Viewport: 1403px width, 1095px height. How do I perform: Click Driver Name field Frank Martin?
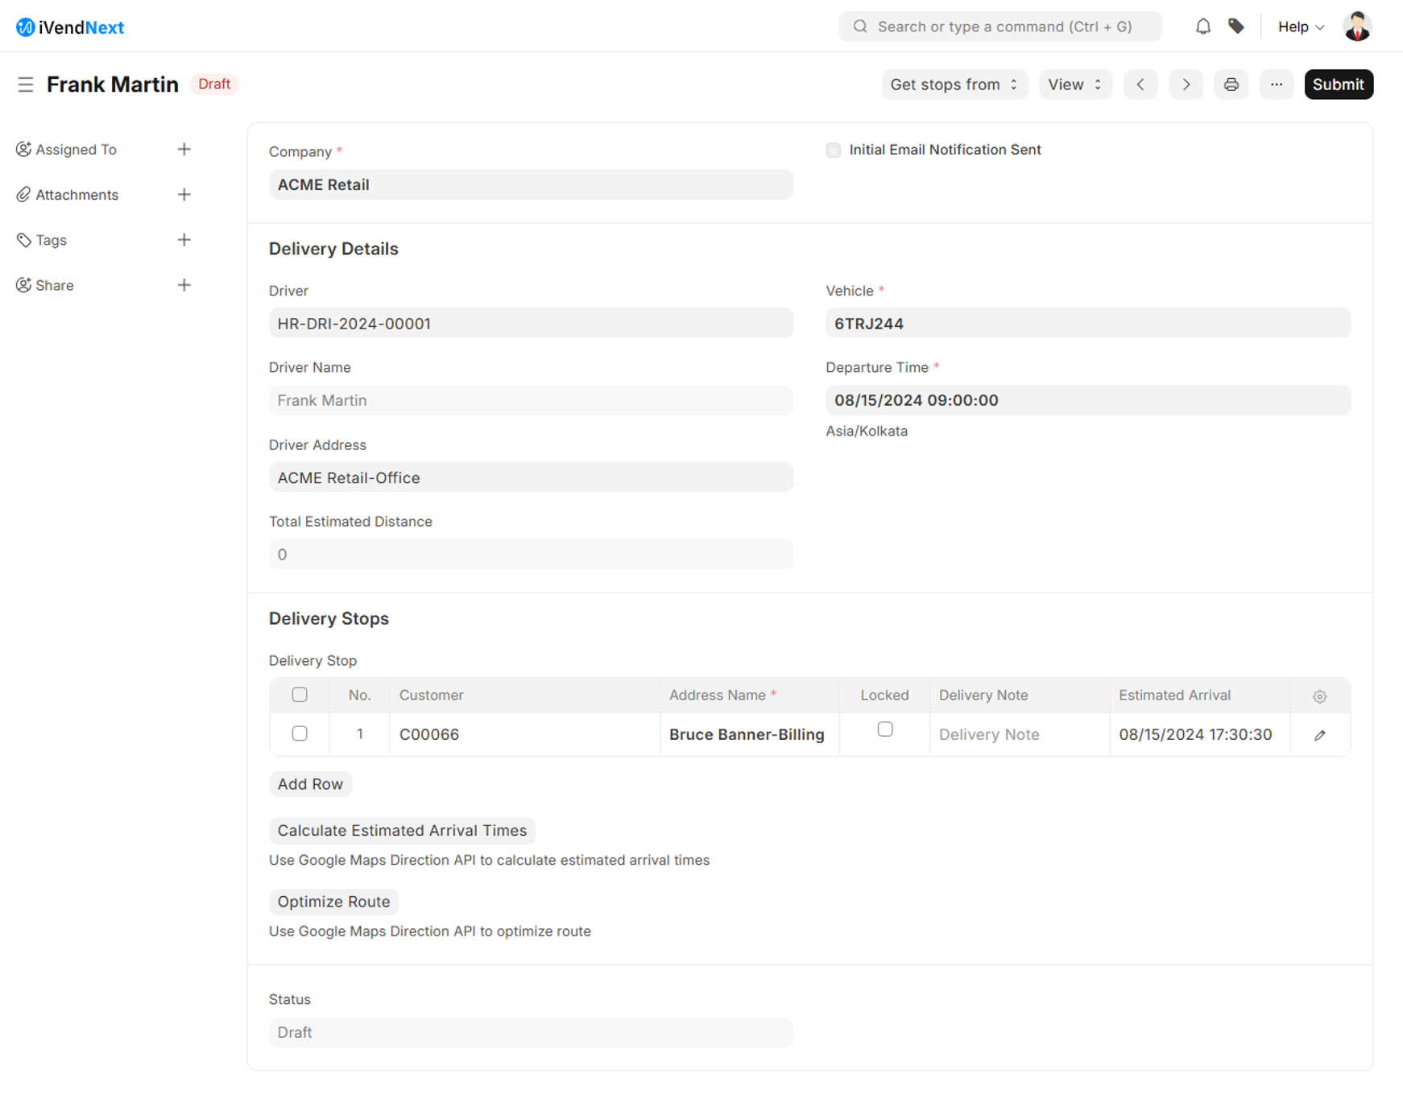531,401
